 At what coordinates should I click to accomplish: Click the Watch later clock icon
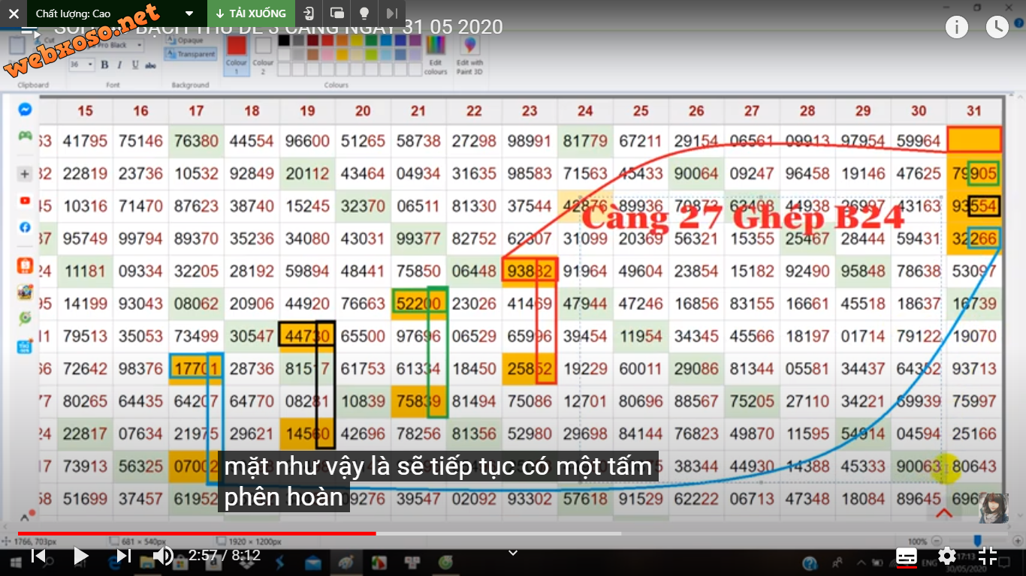coord(997,28)
